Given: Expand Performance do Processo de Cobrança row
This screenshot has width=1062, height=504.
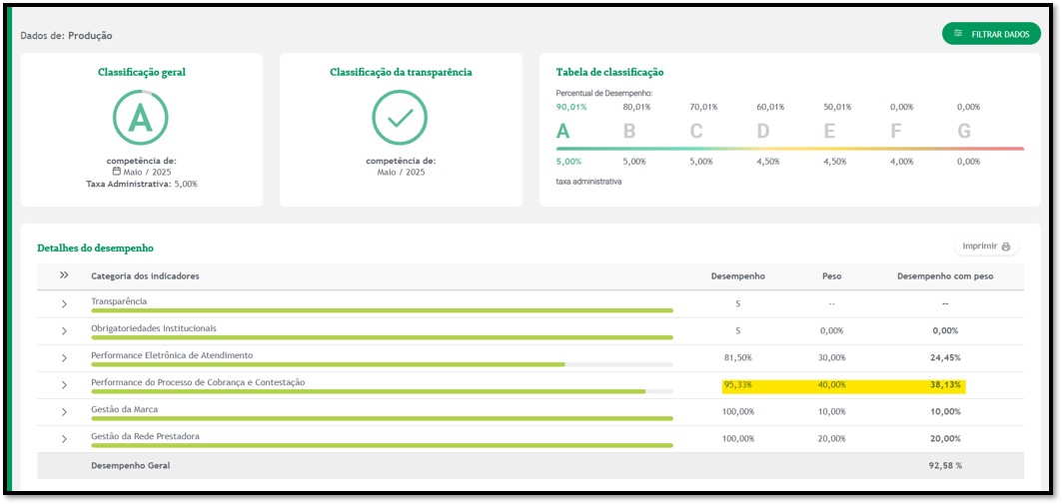Looking at the screenshot, I should (x=64, y=384).
